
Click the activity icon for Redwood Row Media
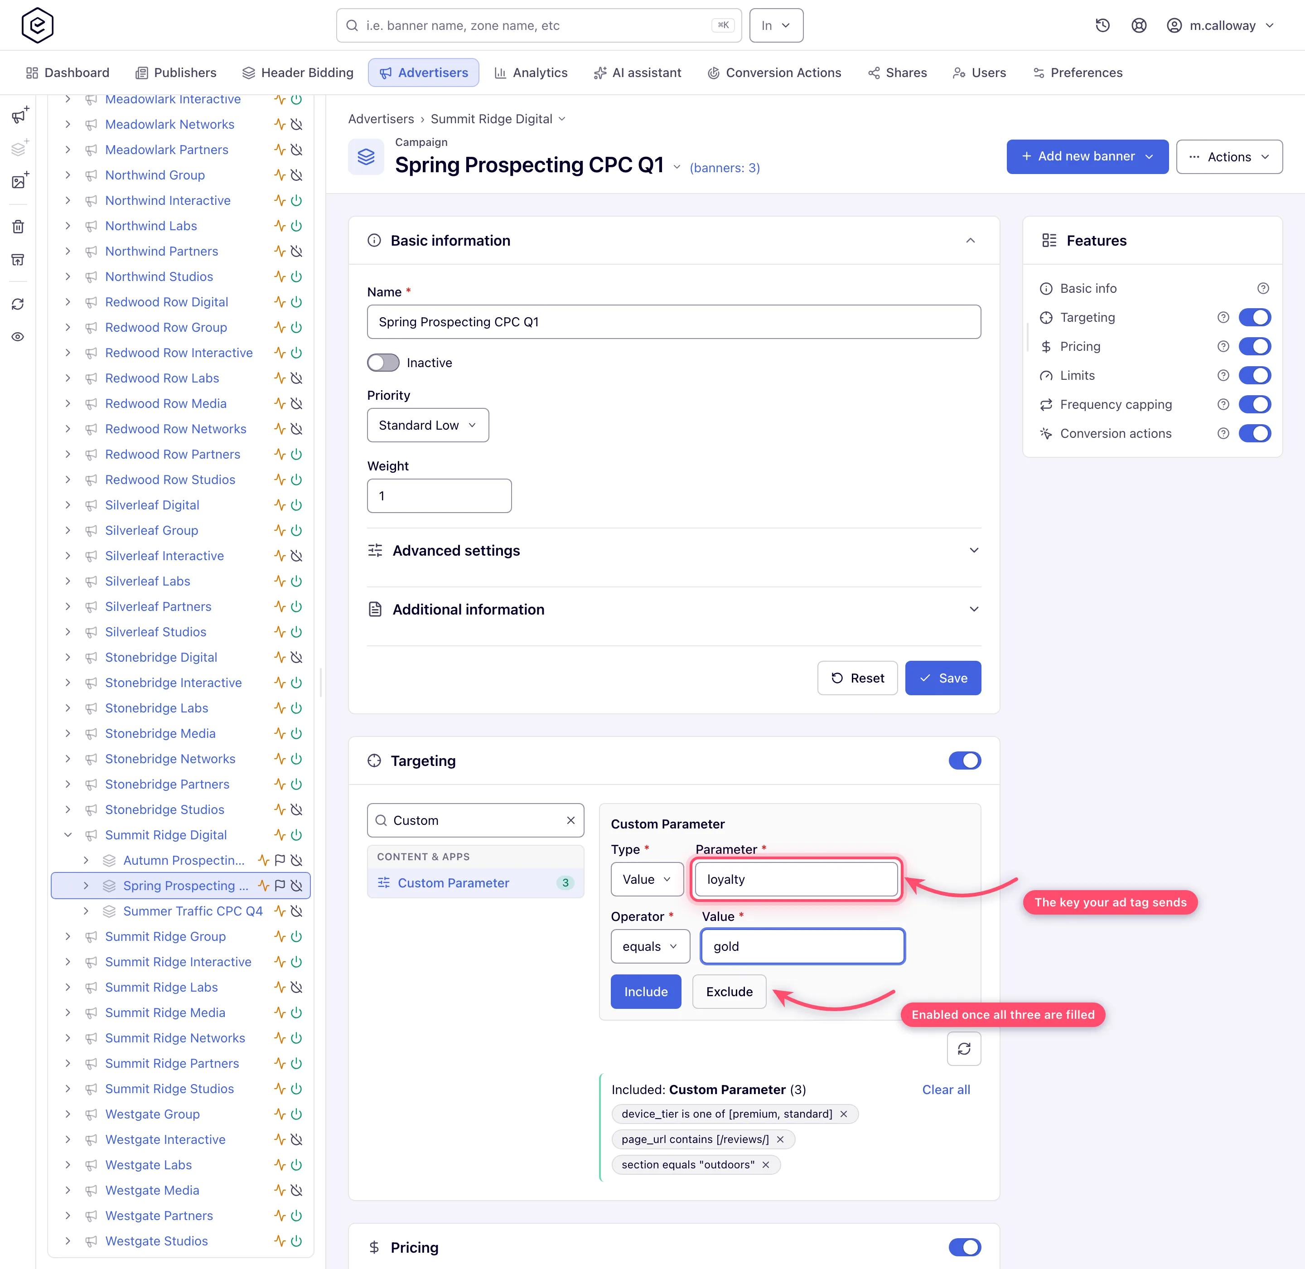pos(280,404)
